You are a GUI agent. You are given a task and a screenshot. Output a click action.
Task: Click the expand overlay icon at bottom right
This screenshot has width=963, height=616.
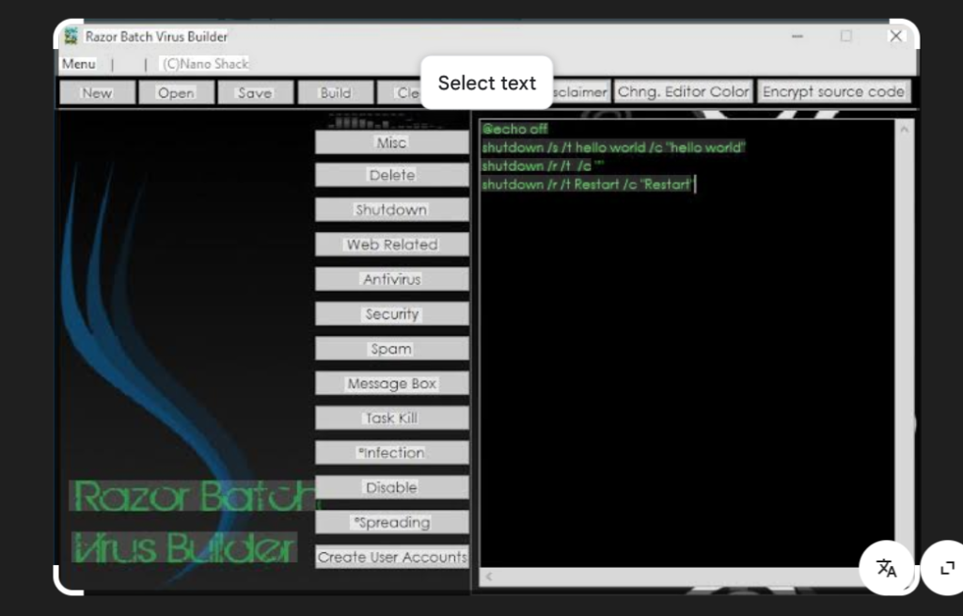coord(946,568)
